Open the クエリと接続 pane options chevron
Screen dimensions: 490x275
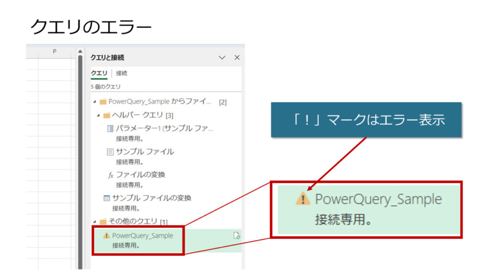(222, 57)
